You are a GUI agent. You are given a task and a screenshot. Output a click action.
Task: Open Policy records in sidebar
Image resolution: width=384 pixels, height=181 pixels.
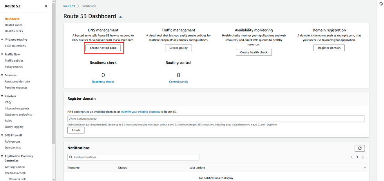[x=14, y=67]
